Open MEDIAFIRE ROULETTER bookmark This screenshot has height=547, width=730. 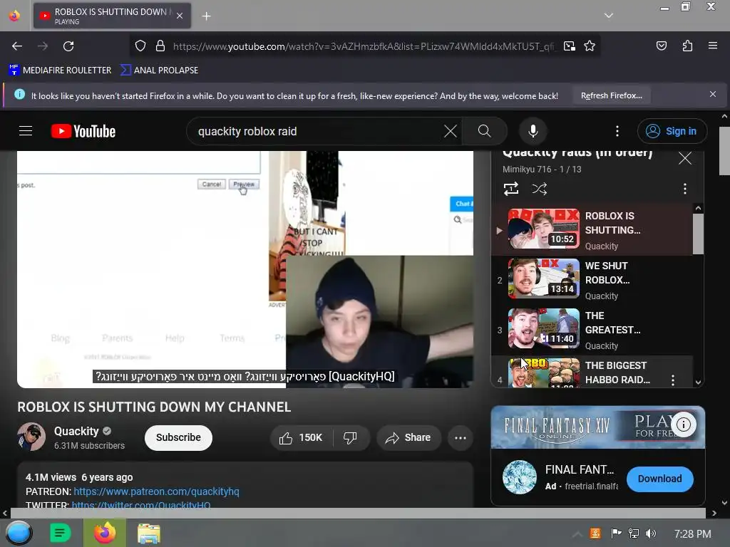(x=60, y=71)
